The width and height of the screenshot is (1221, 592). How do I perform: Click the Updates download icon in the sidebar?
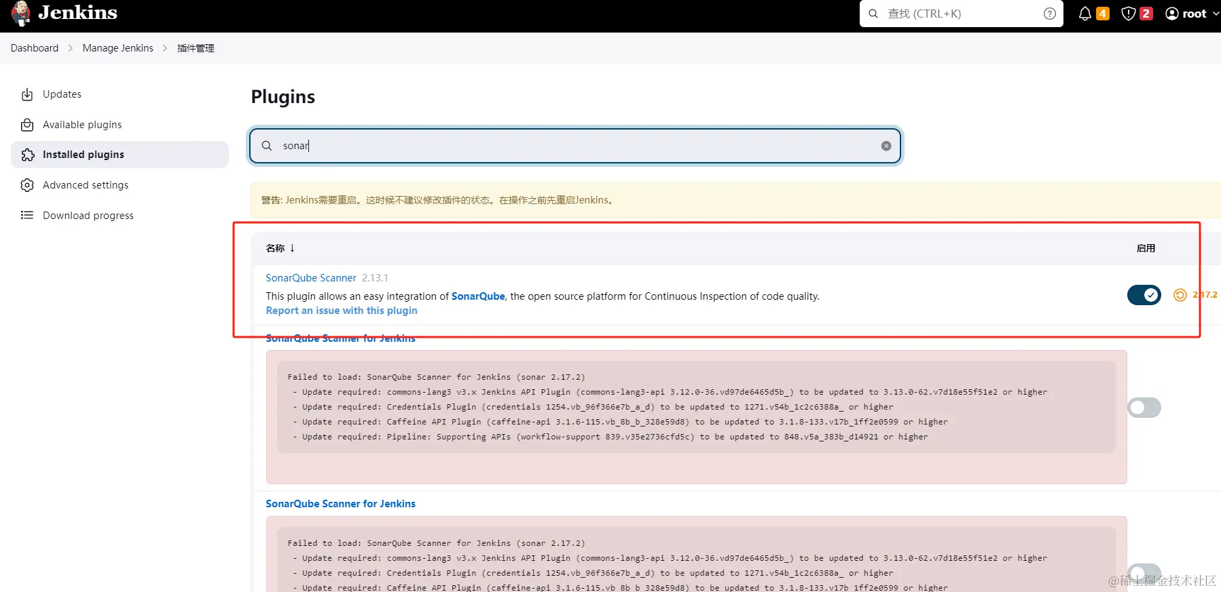27,94
